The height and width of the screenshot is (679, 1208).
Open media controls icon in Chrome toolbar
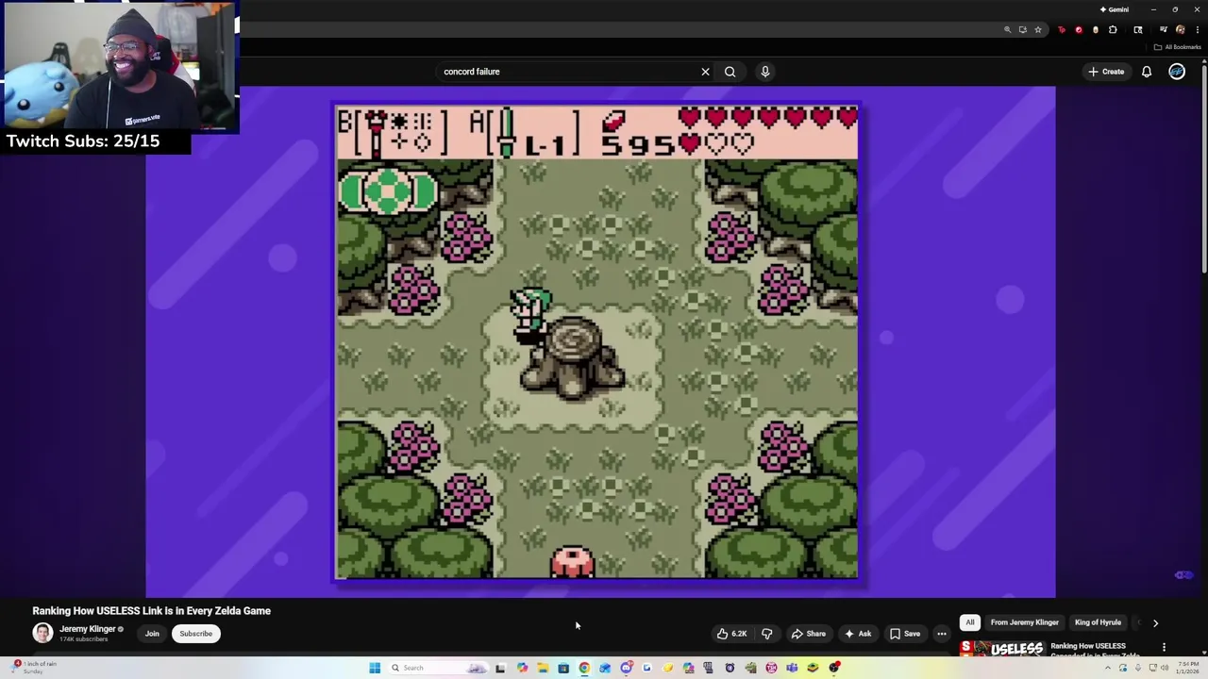[x=1163, y=30]
